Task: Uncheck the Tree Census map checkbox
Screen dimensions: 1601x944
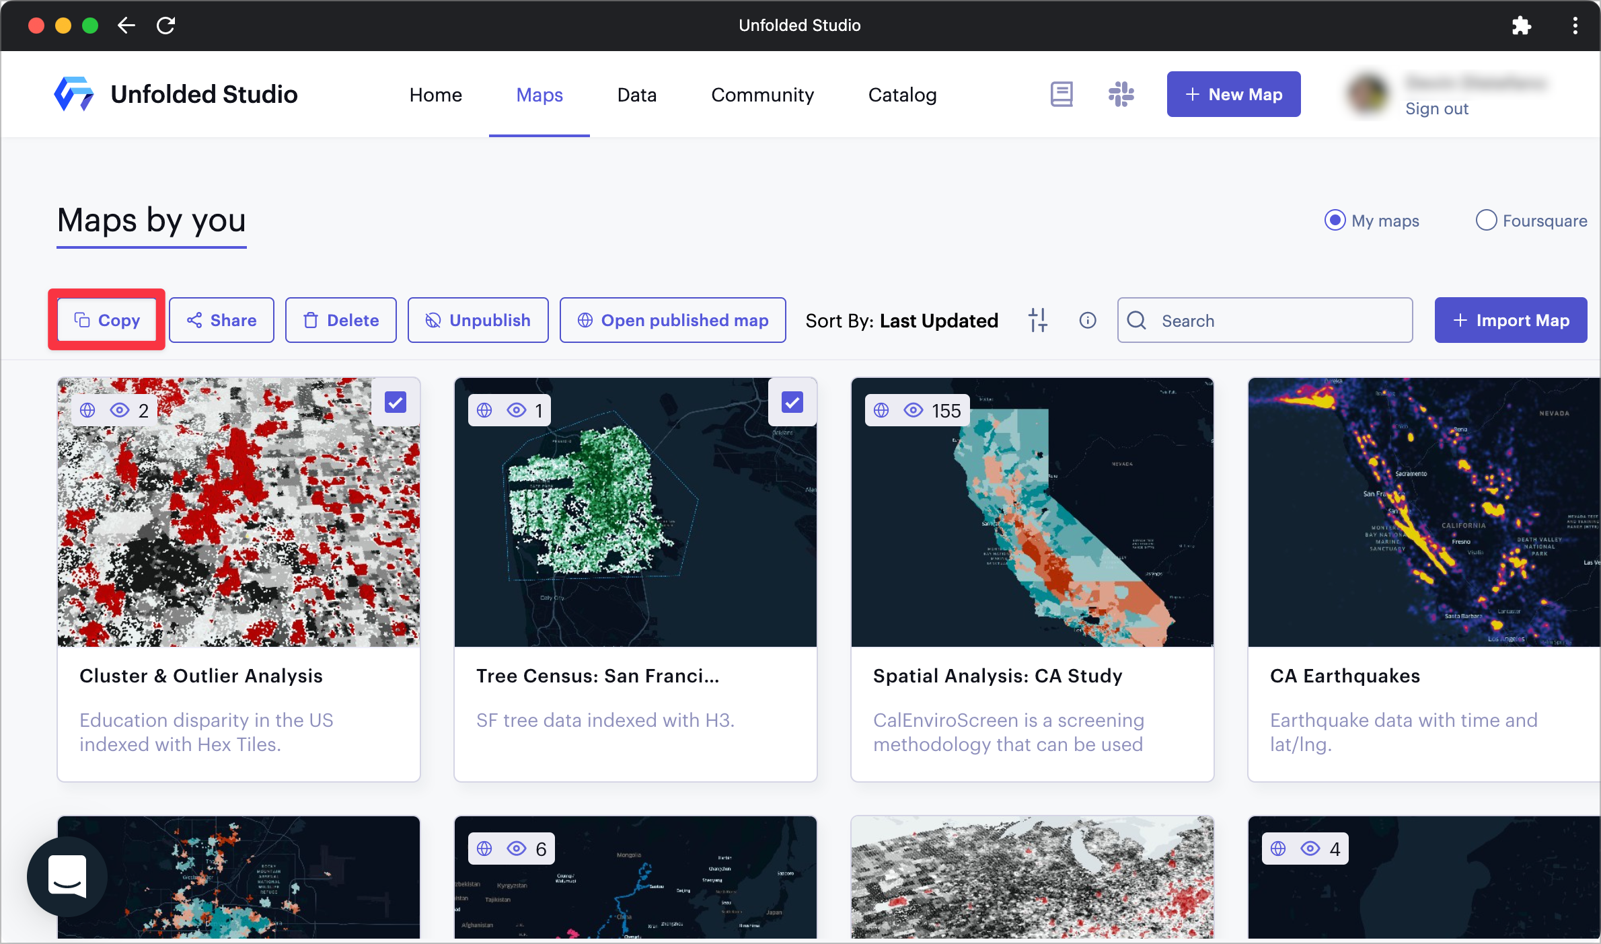Action: point(792,402)
